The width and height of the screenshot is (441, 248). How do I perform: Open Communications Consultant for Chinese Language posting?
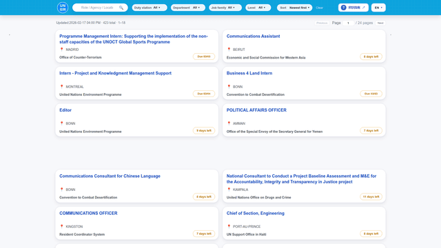pyautogui.click(x=110, y=176)
